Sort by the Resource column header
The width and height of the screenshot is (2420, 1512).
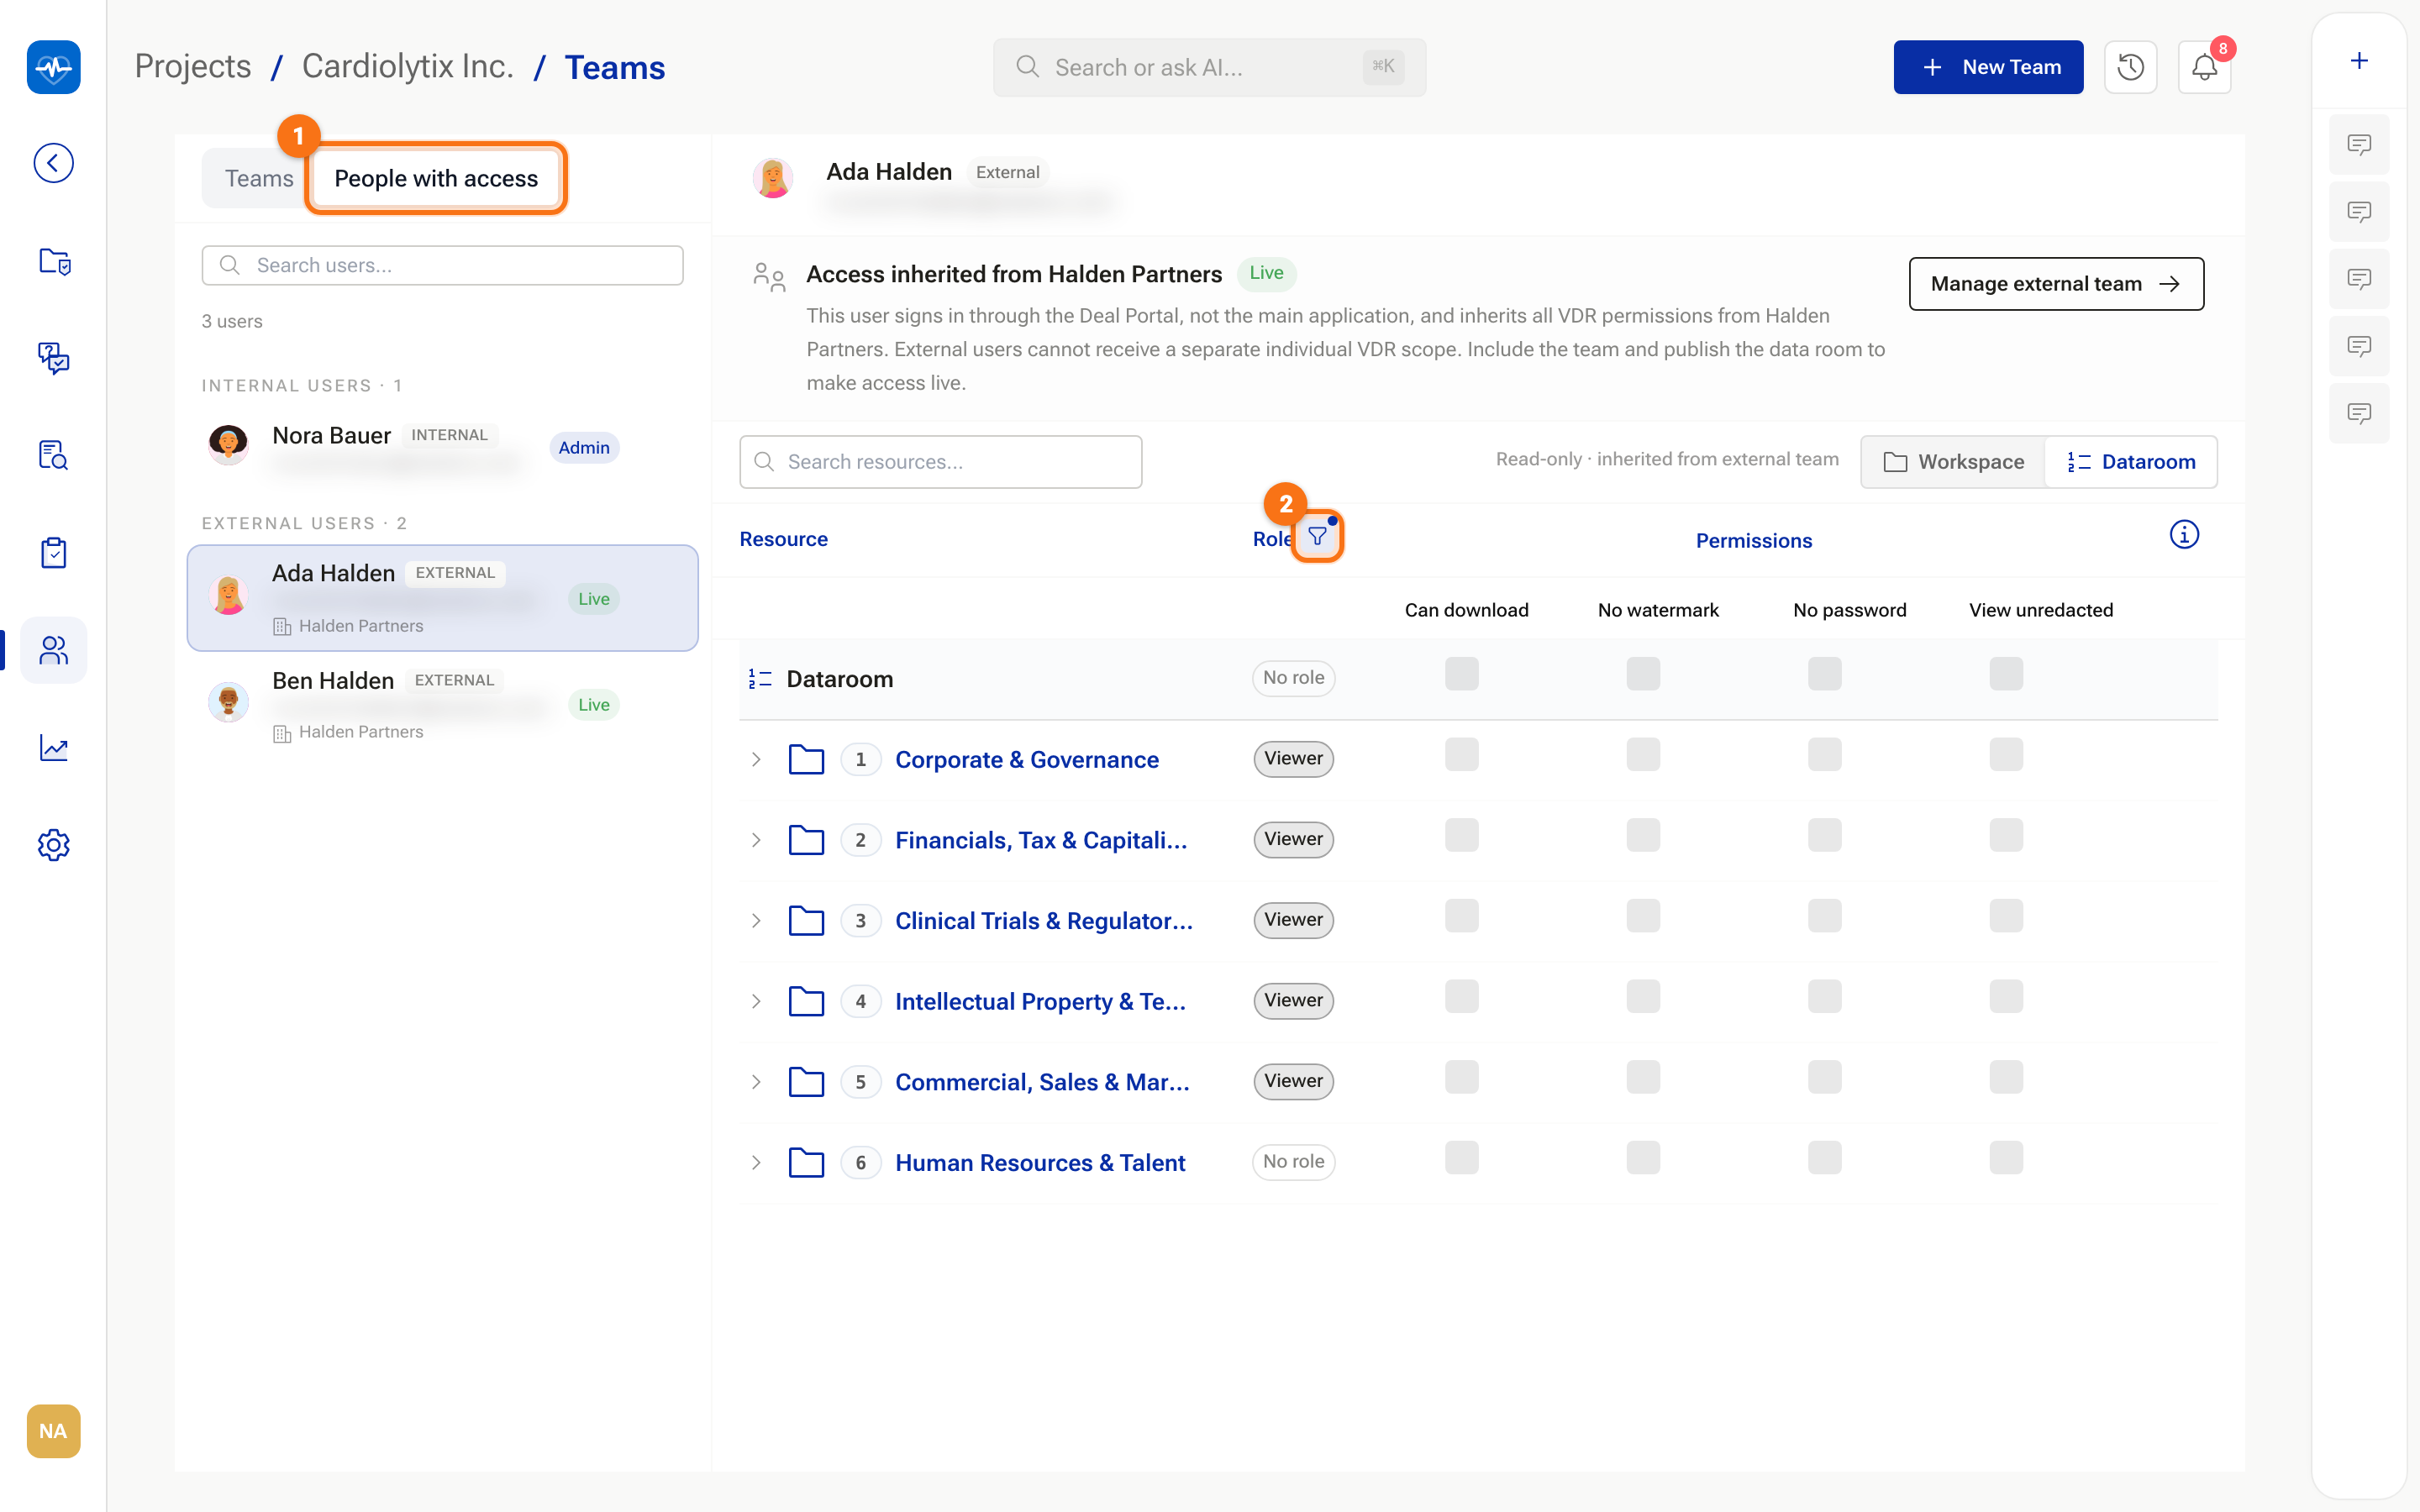click(x=783, y=539)
